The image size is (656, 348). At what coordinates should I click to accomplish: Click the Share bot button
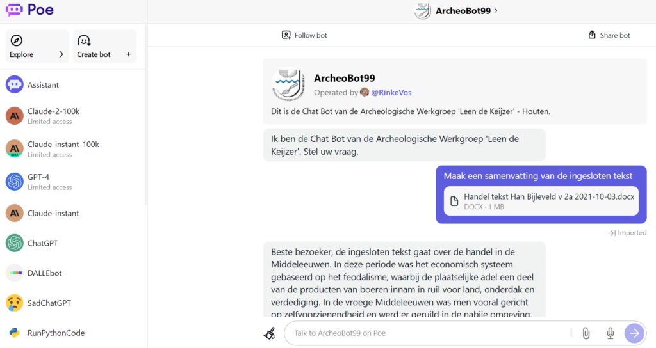[x=609, y=35]
